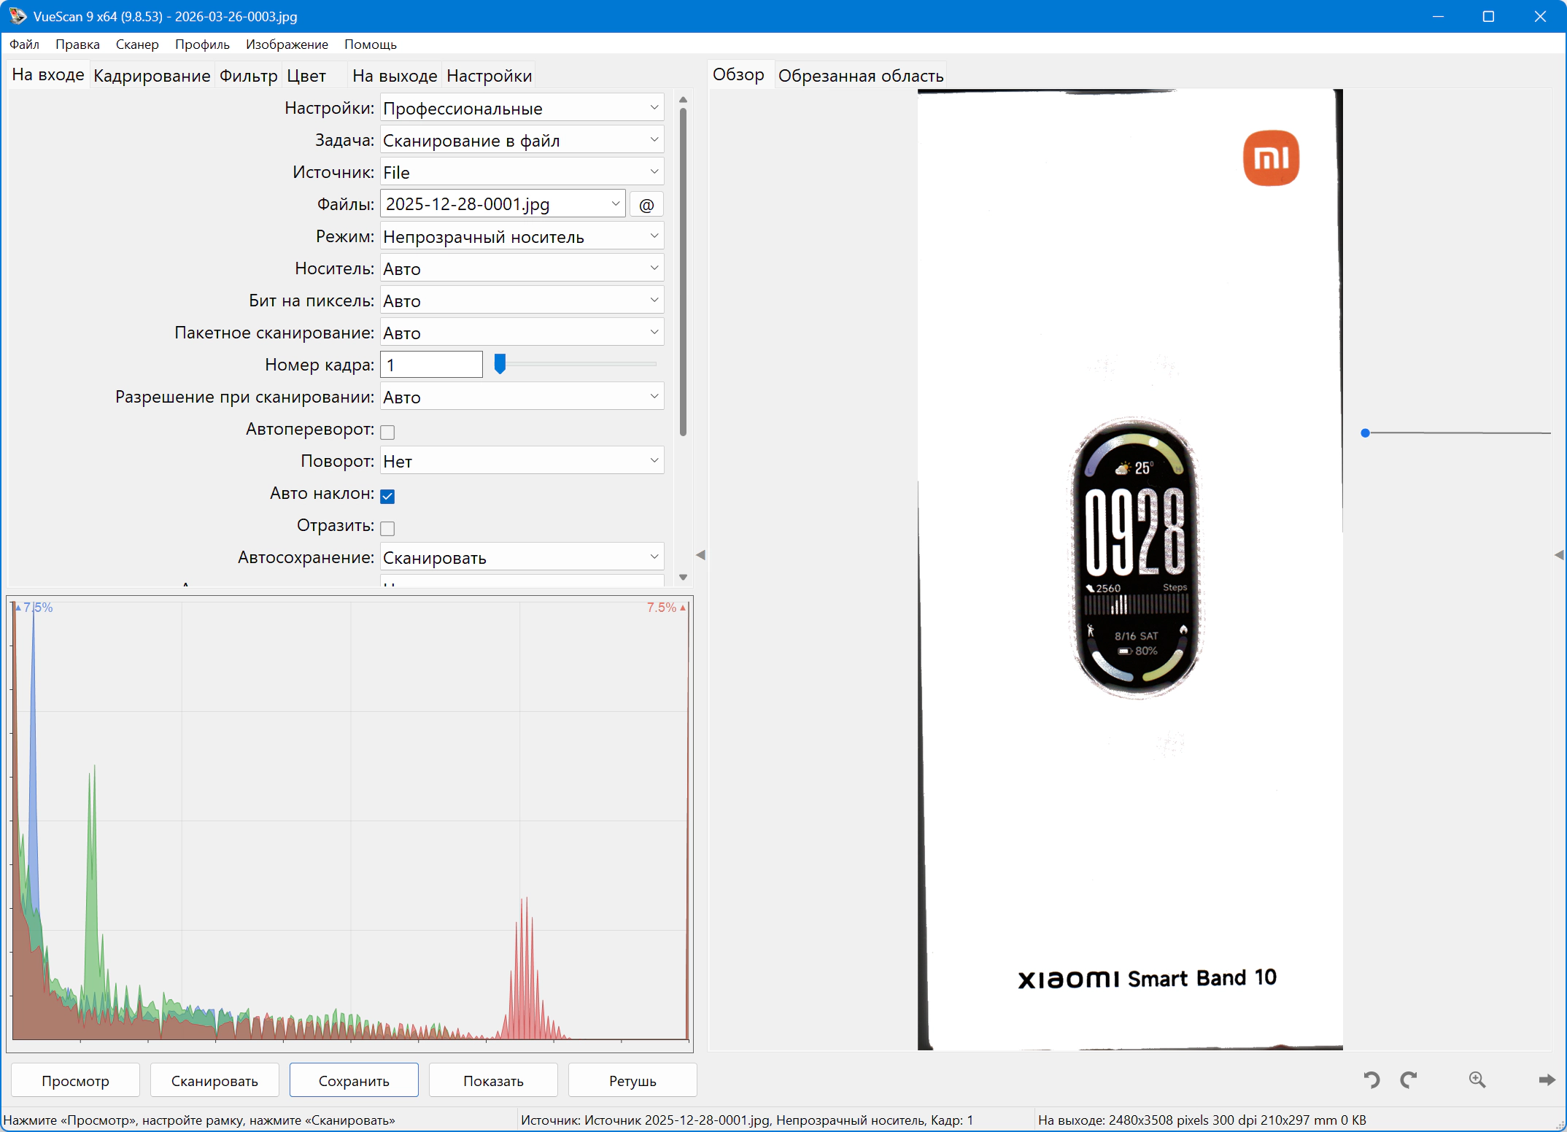Viewport: 1567px width, 1132px height.
Task: Click the @ button beside Файлы field
Action: (x=646, y=205)
